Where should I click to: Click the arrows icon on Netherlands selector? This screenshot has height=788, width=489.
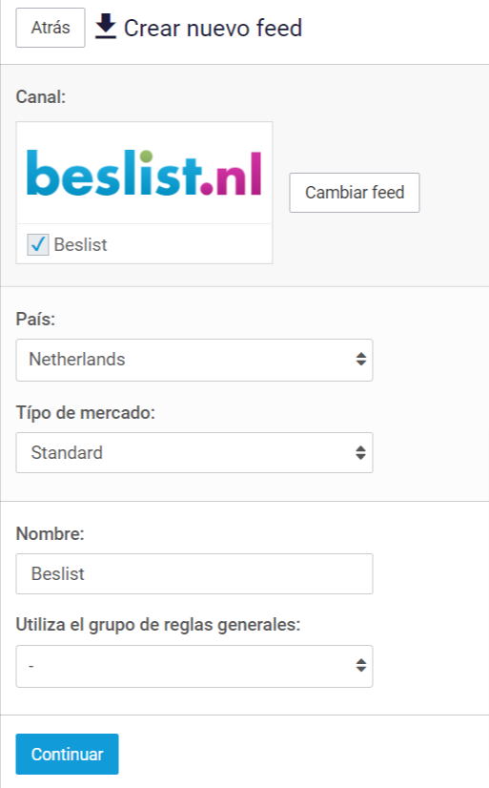click(361, 359)
